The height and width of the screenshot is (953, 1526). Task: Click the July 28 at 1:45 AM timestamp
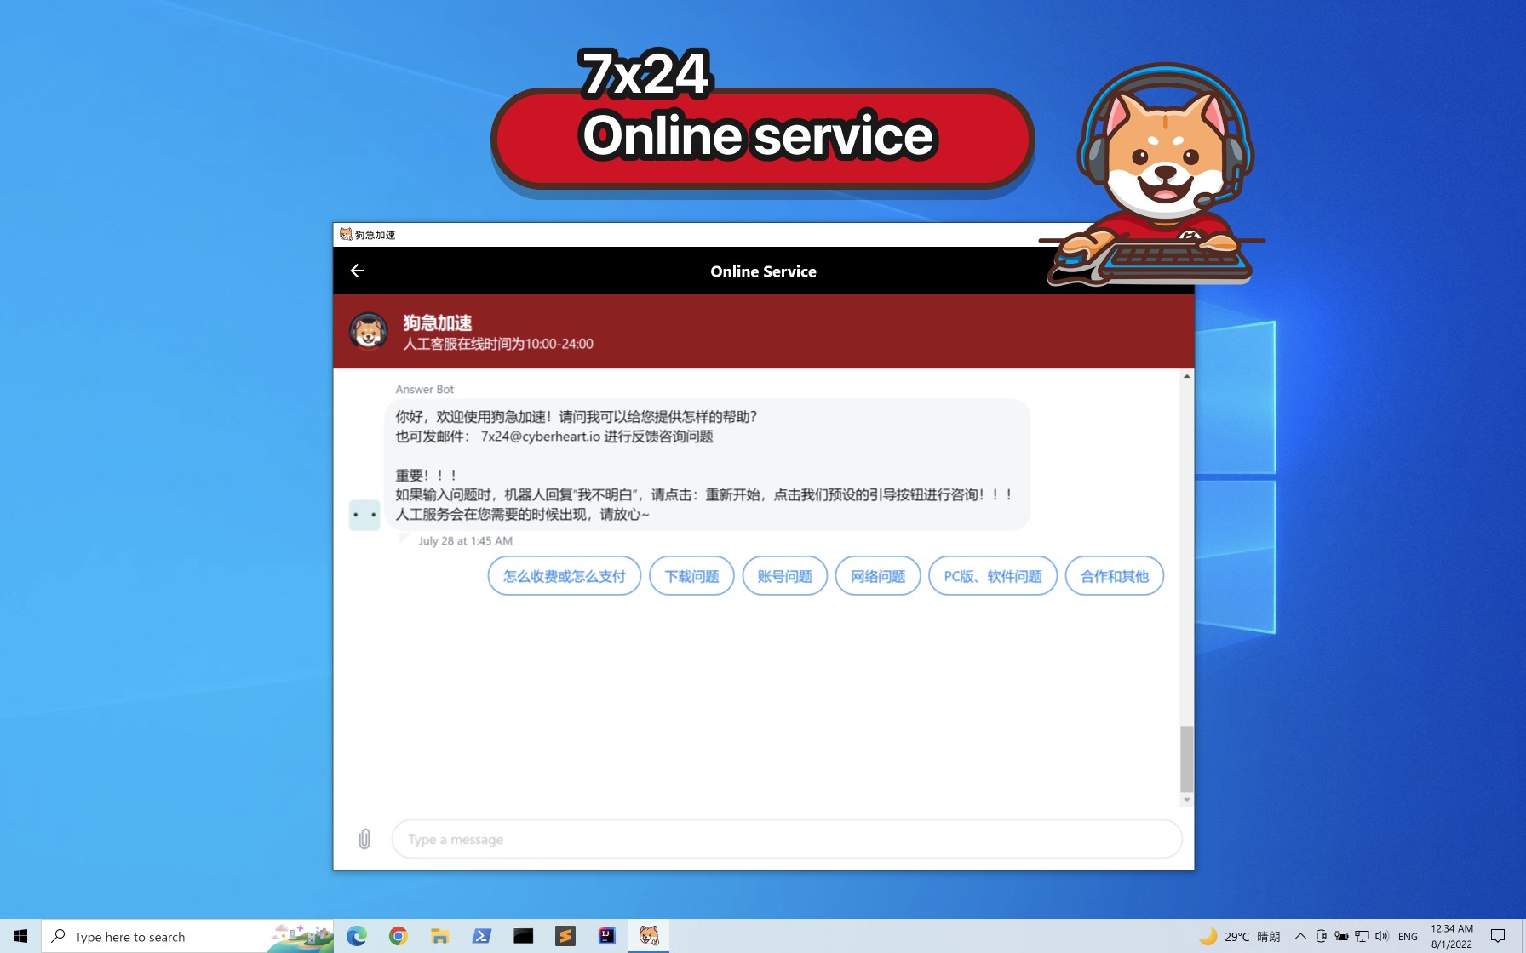pos(465,541)
